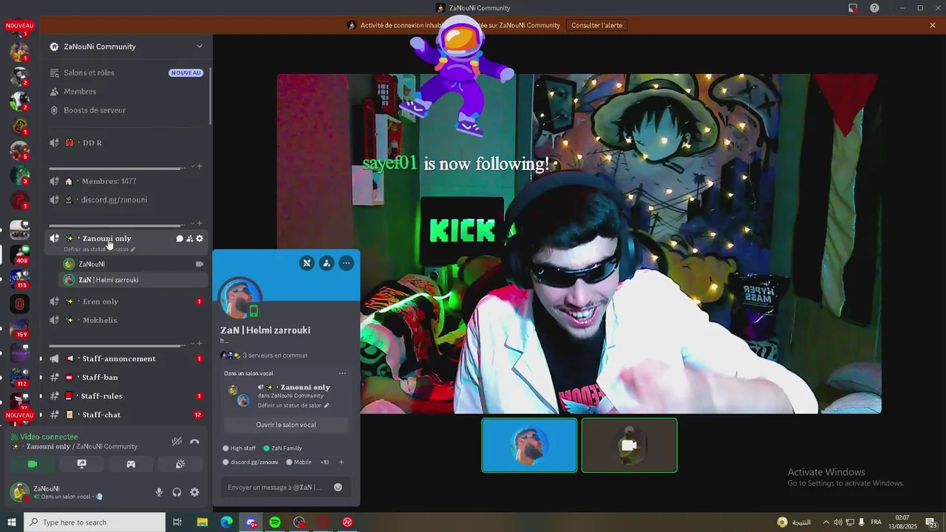Add a channel to the Staff category

[x=200, y=344]
